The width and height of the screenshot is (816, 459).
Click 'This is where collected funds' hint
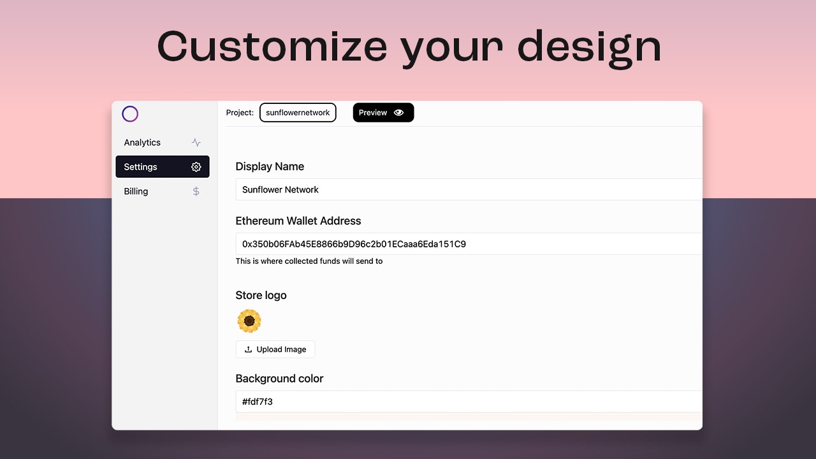309,261
